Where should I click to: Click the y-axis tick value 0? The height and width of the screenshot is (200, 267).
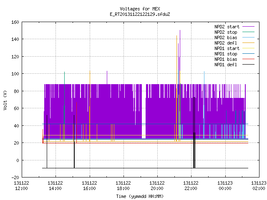point(18,160)
